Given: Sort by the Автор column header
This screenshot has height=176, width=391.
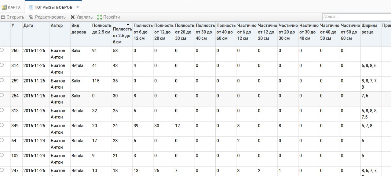Looking at the screenshot, I should [x=60, y=34].
